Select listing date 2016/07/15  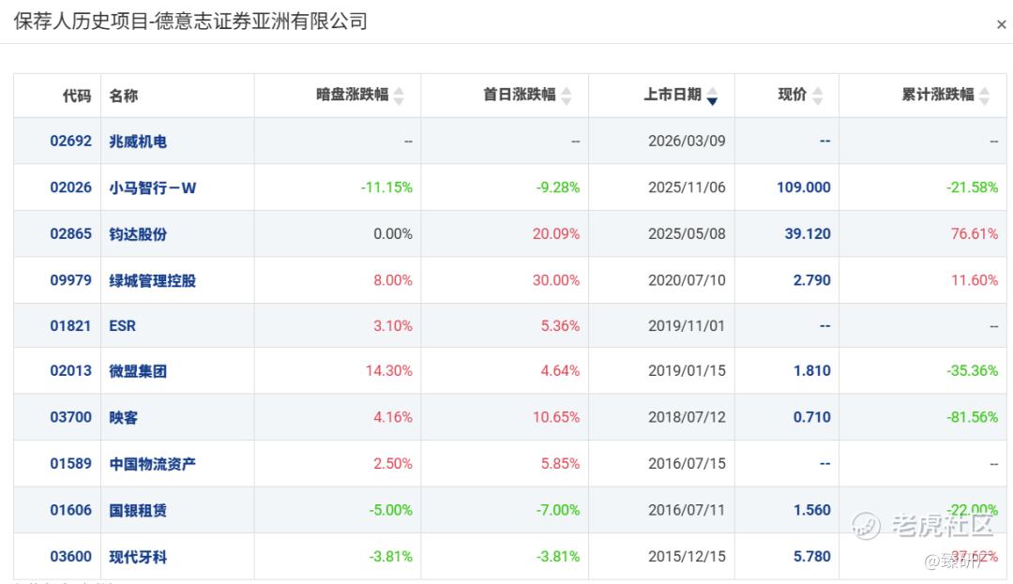point(687,463)
